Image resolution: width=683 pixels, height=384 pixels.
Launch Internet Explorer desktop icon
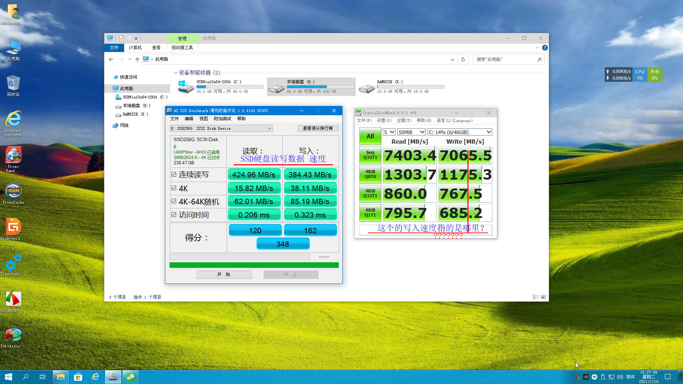(14, 123)
